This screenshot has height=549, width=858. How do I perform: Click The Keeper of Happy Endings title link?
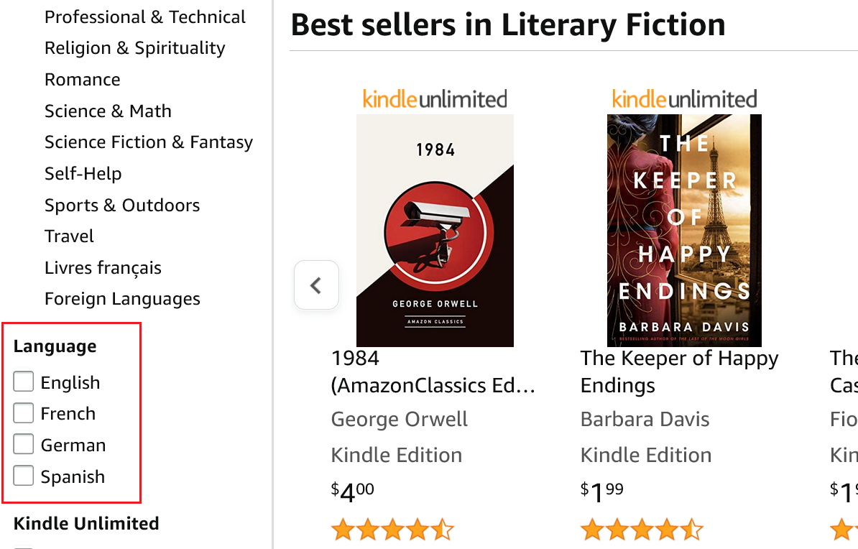(680, 372)
